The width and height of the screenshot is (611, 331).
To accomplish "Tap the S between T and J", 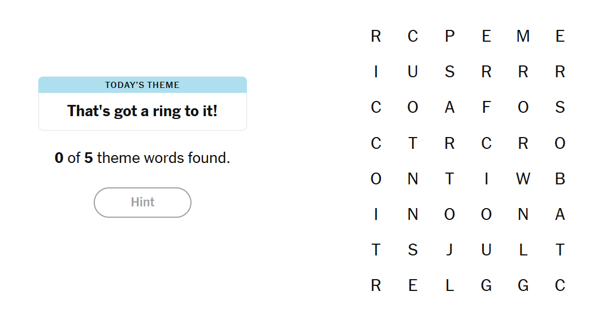I will coord(413,250).
